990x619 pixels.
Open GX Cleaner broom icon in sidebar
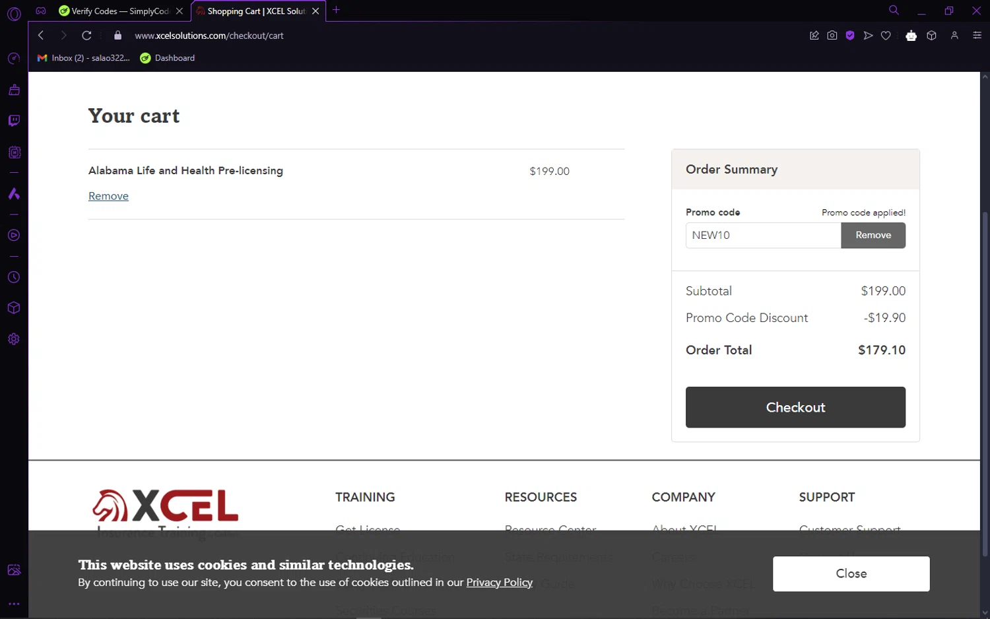click(14, 90)
